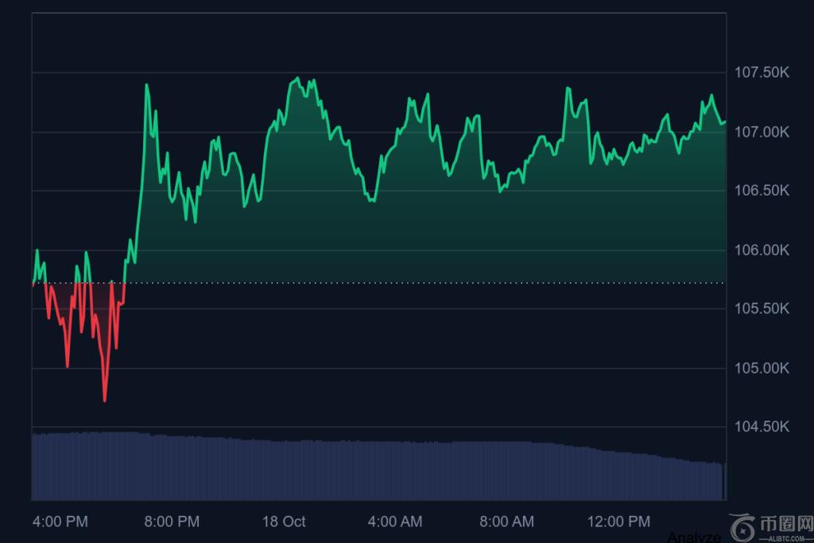Click the 106.50K price axis label
This screenshot has height=543, width=814.
pos(762,191)
